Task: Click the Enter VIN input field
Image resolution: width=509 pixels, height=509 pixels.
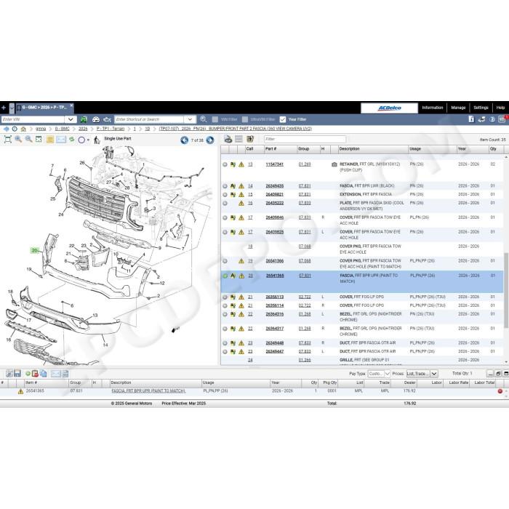Action: [x=33, y=119]
